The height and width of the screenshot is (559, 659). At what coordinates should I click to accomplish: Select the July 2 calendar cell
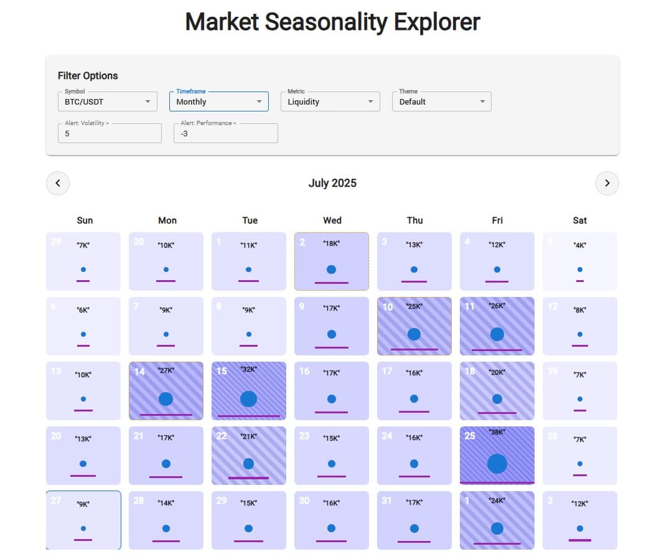pos(332,261)
